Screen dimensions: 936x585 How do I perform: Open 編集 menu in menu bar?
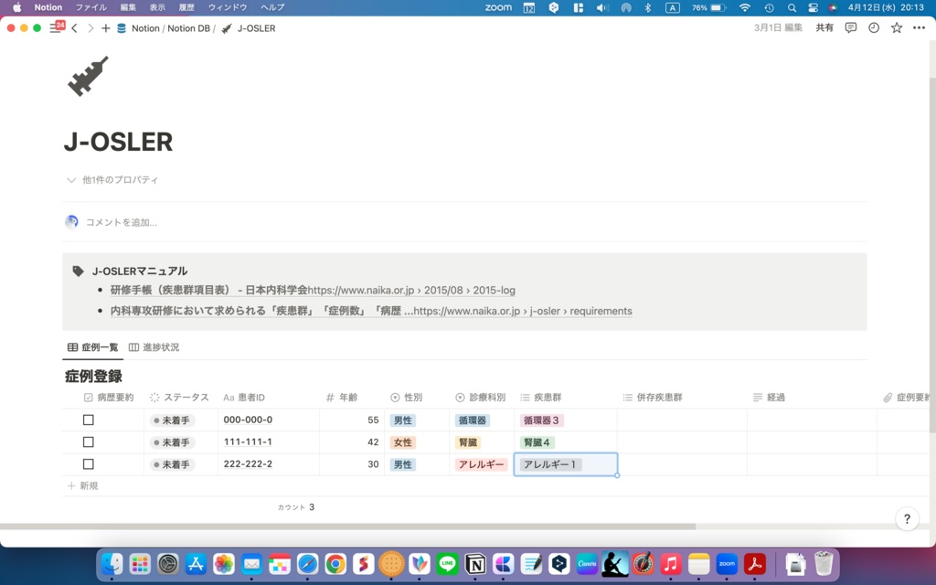tap(128, 7)
